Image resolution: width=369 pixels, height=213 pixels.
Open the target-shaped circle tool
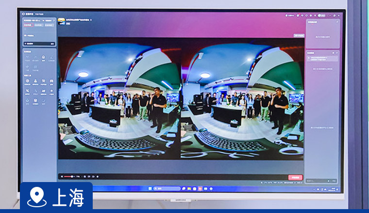[27, 82]
